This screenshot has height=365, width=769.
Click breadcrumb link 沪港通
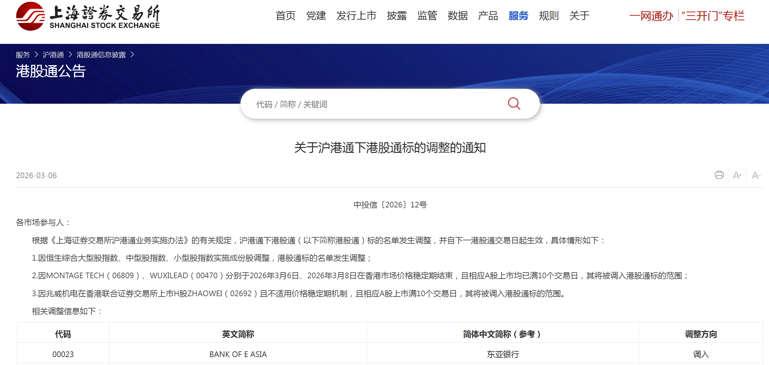(53, 55)
